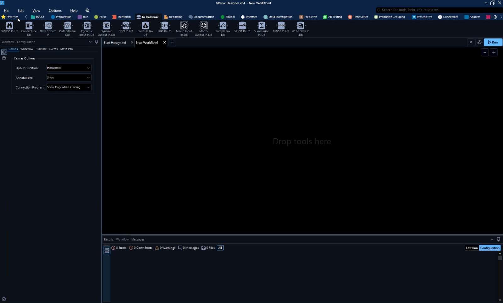The height and width of the screenshot is (303, 503).
Task: Switch to the Runtime configuration tab
Action: point(41,49)
